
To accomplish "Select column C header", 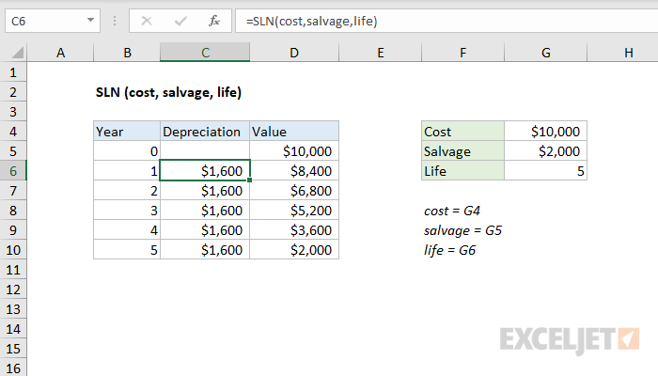I will point(205,53).
